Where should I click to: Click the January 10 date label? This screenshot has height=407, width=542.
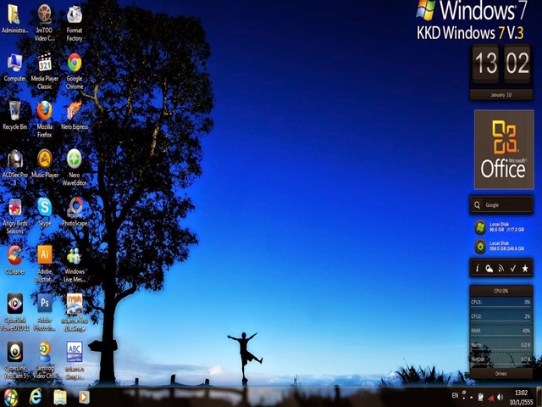(x=501, y=95)
